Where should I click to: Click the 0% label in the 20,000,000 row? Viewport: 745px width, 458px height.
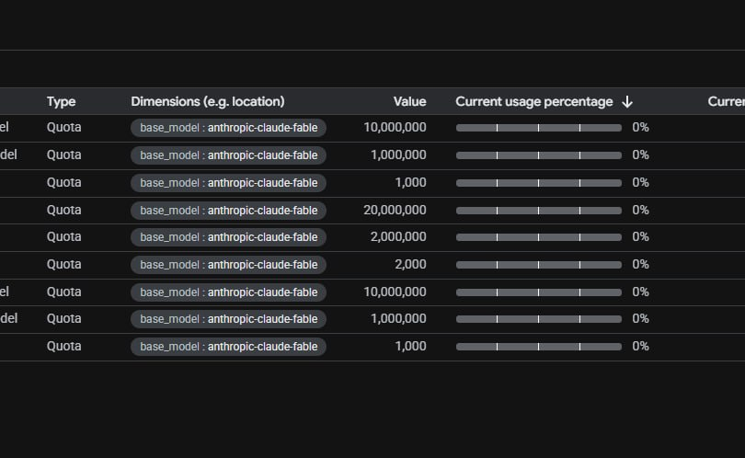(640, 210)
